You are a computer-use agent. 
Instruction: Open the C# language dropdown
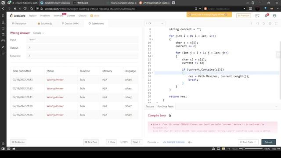coord(155,23)
